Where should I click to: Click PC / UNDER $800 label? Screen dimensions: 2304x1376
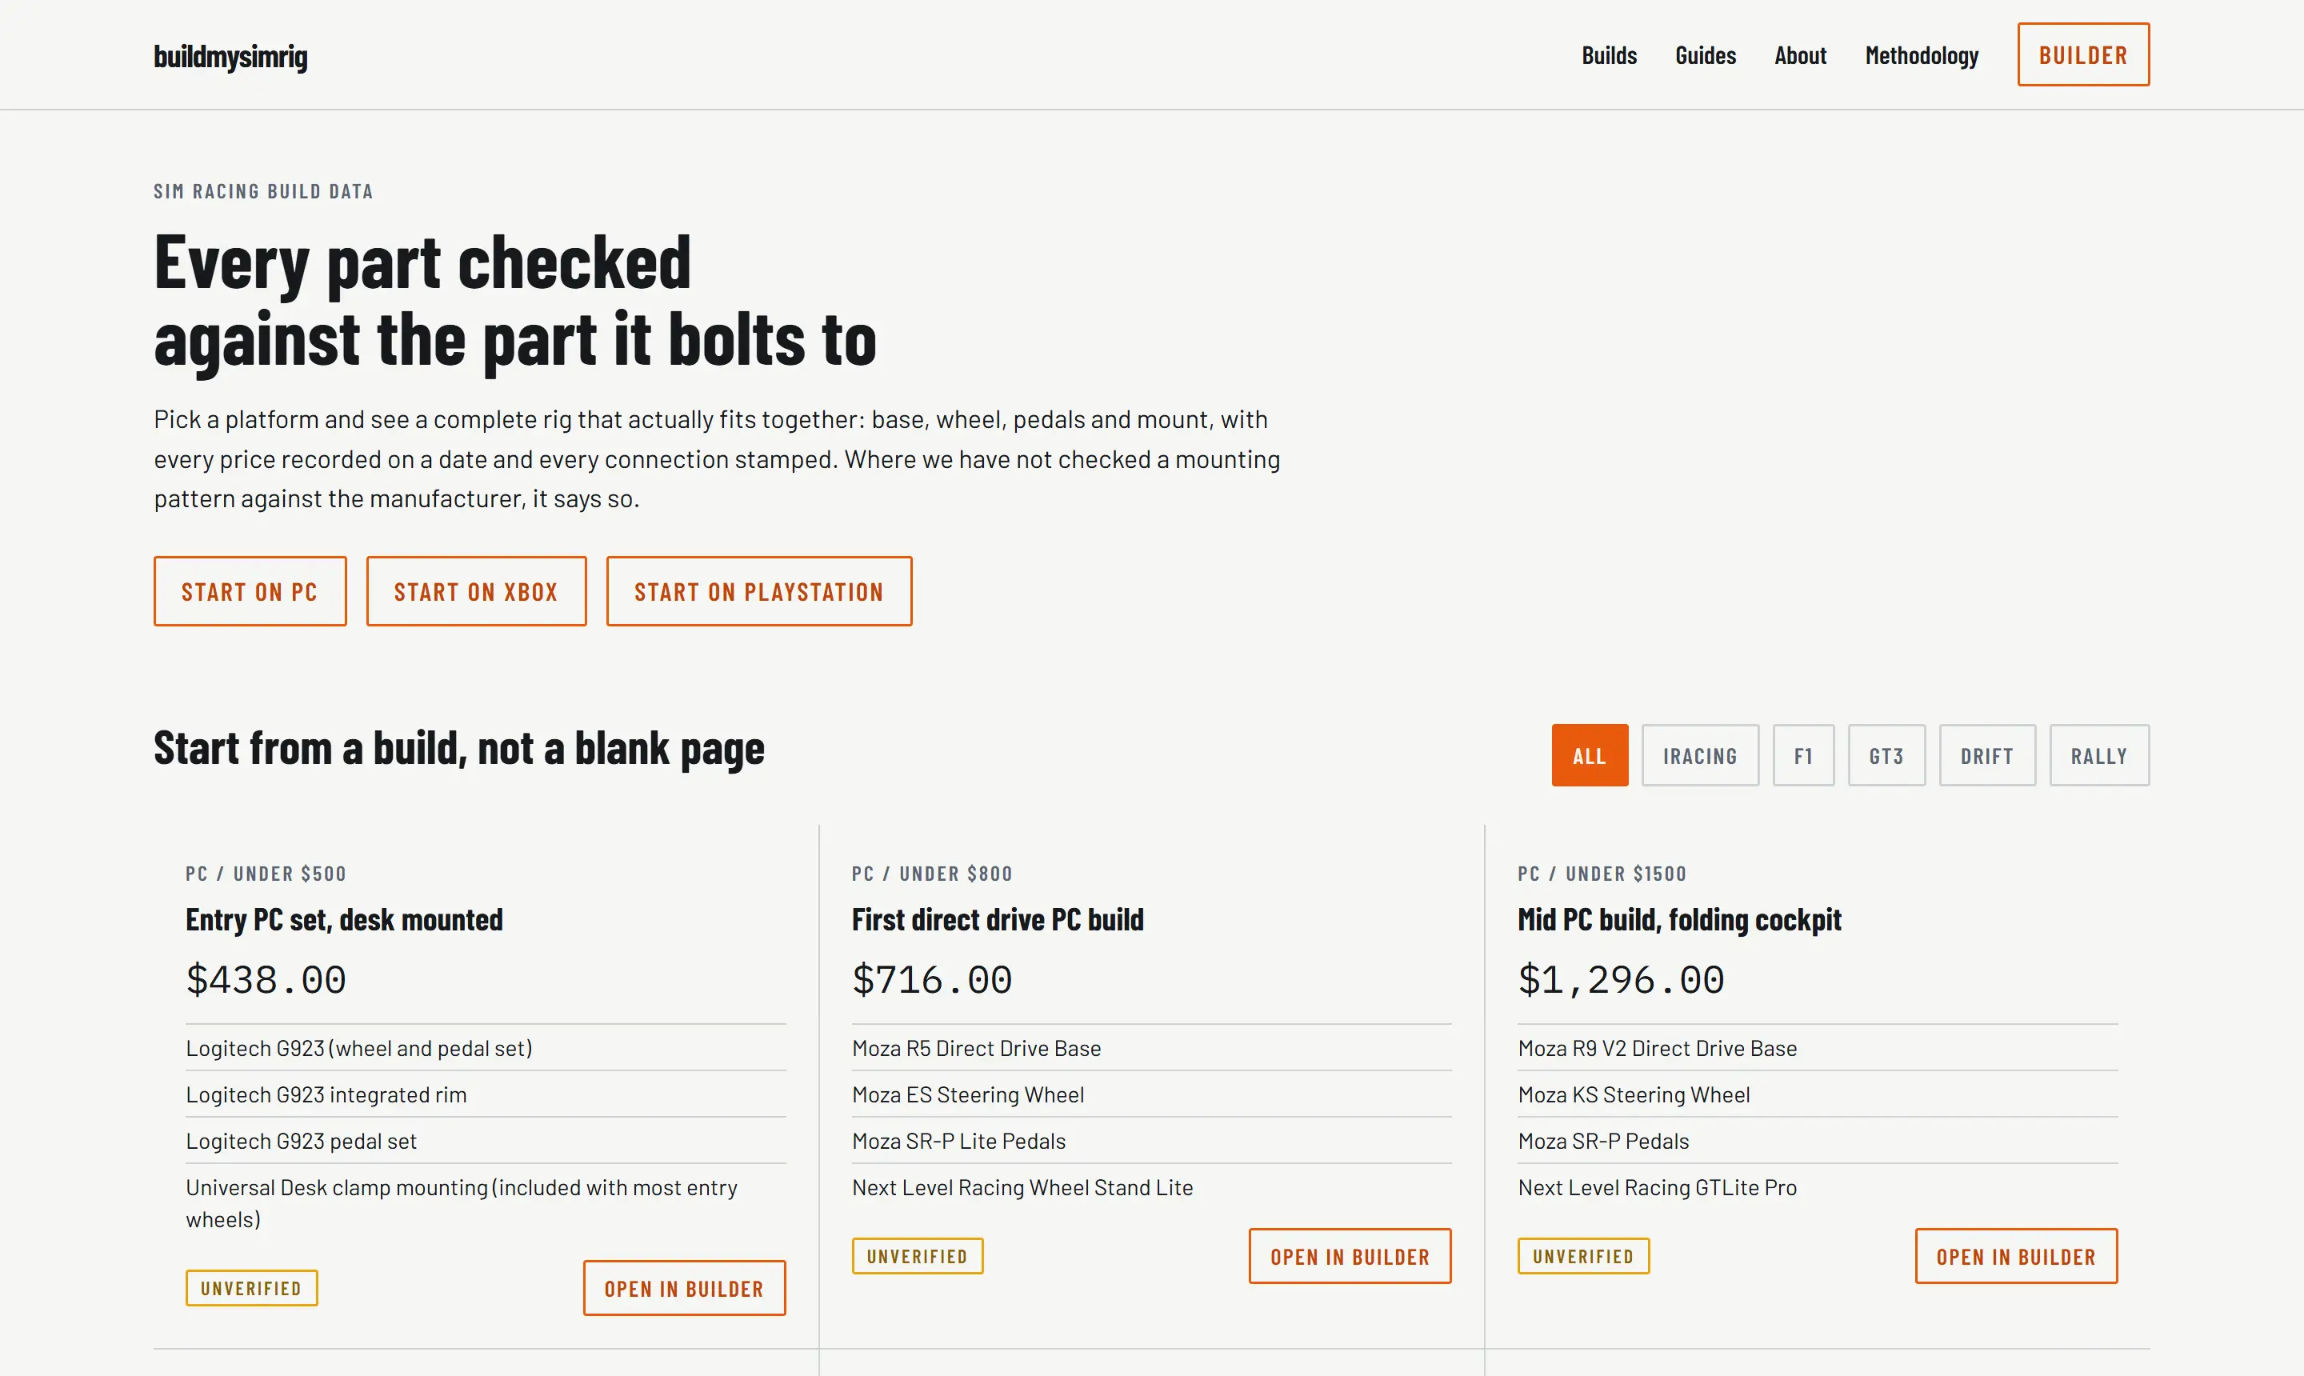click(932, 874)
